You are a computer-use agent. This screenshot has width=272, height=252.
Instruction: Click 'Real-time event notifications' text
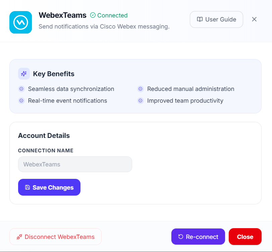68,101
